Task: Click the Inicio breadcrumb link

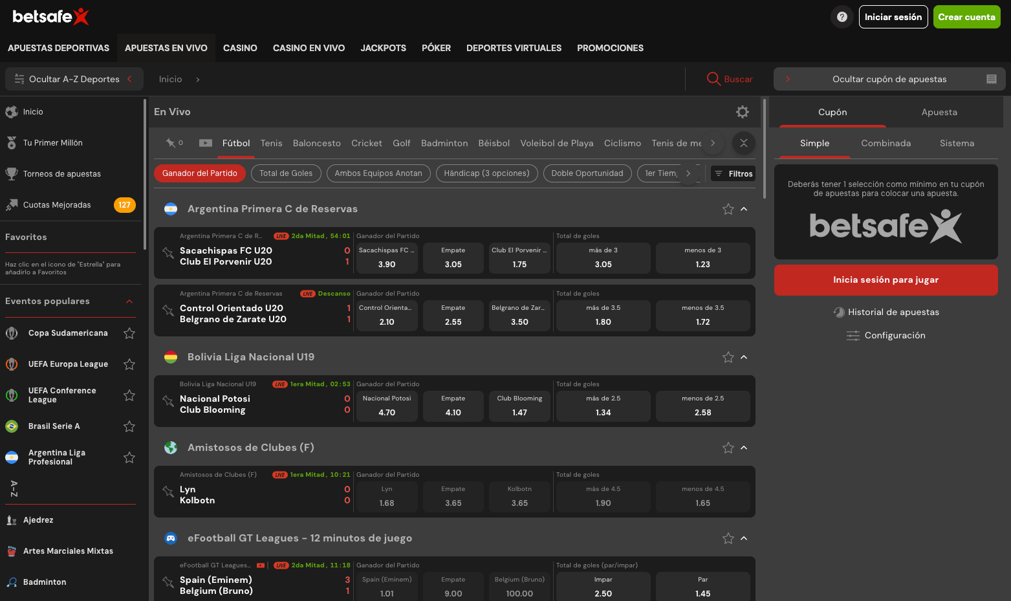Action: coord(170,79)
